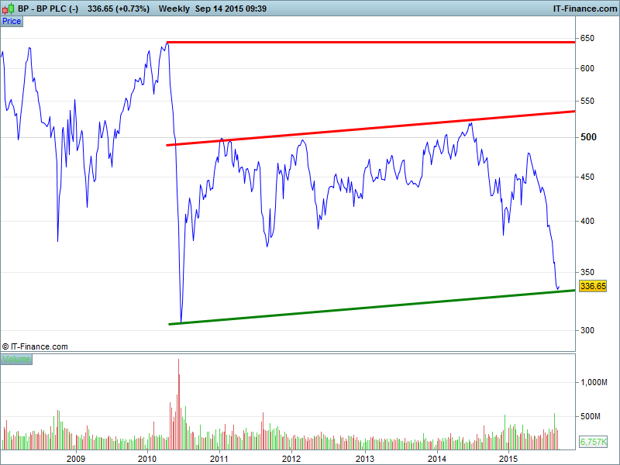Click the tallest red volume bar in 2010
Image resolution: width=620 pixels, height=465 pixels.
(x=178, y=404)
